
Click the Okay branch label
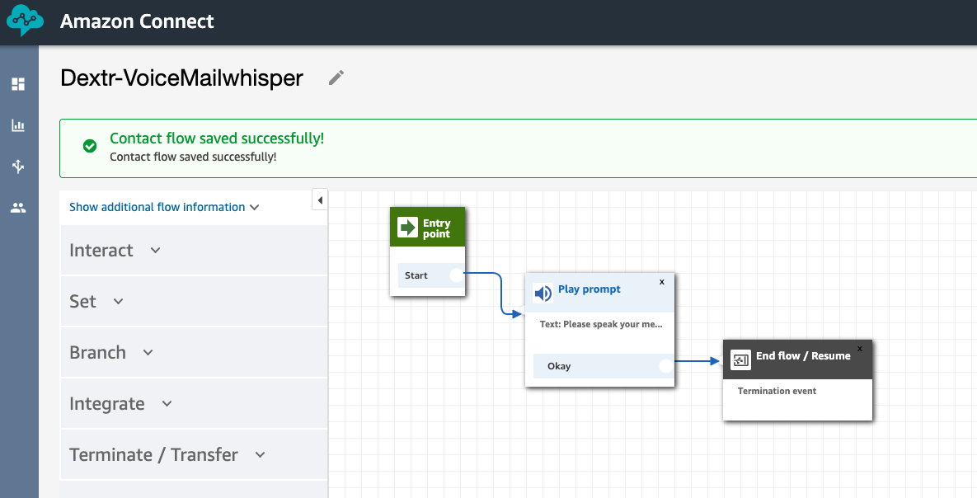[x=559, y=366]
